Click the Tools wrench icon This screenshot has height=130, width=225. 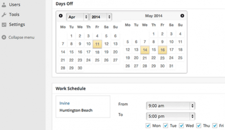pyautogui.click(x=4, y=15)
